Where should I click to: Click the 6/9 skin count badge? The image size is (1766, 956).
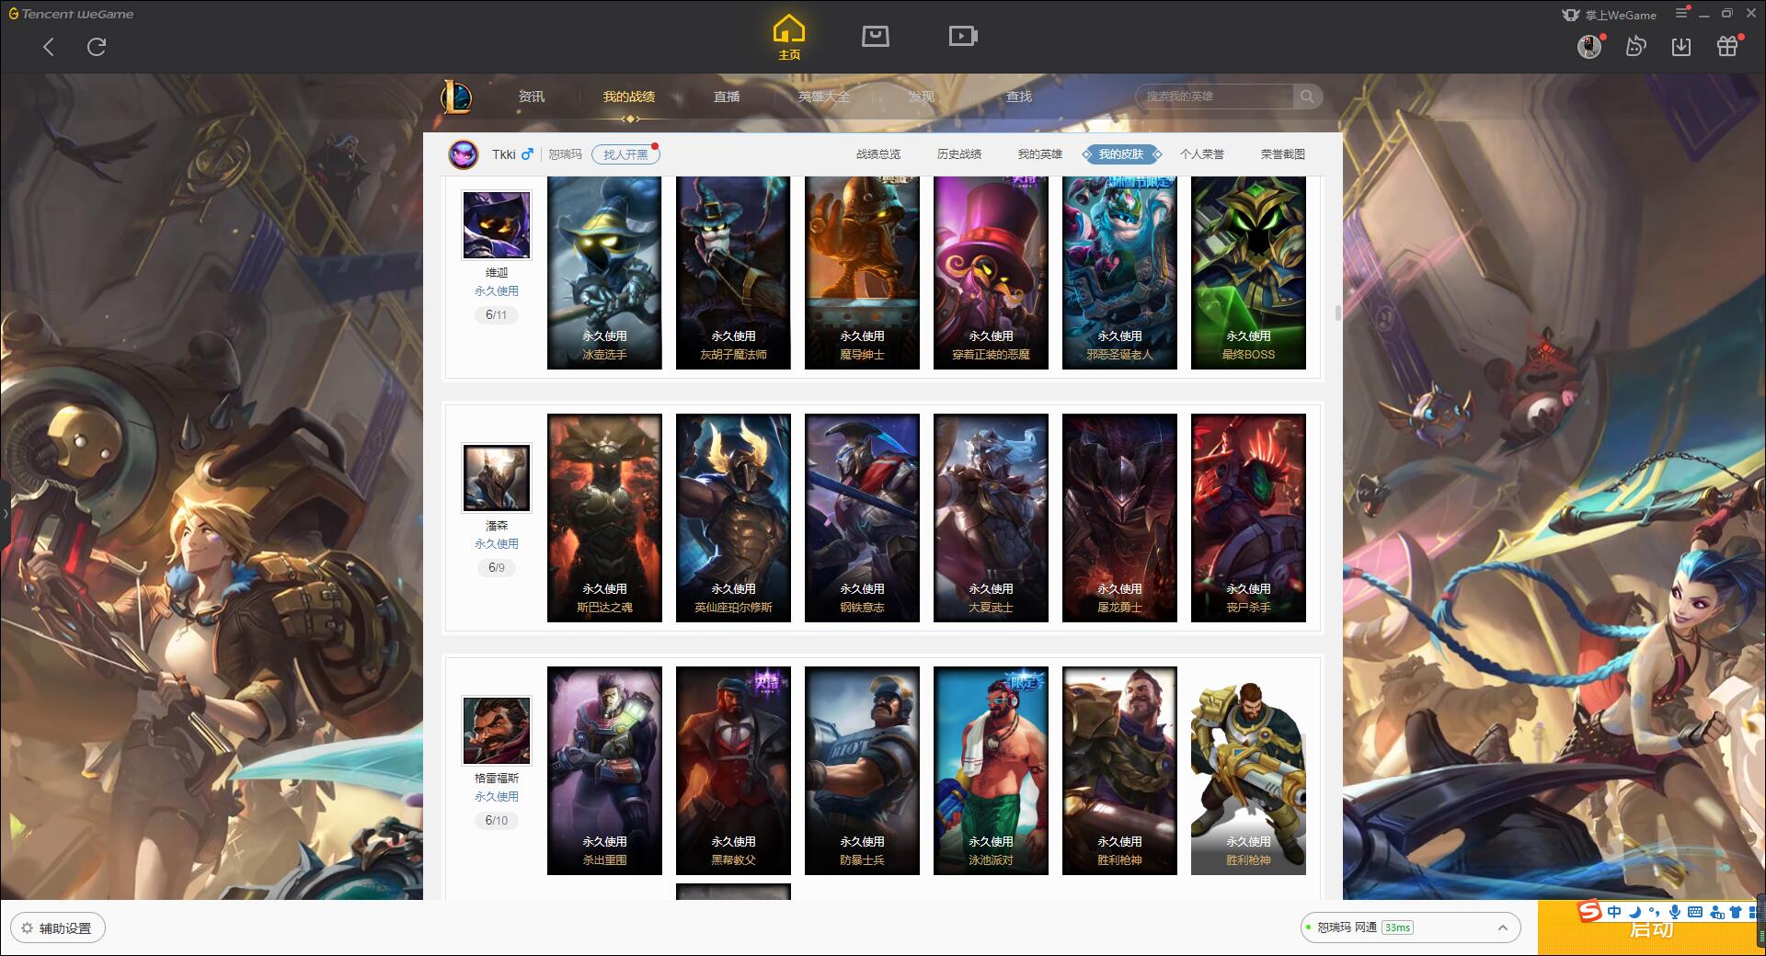(497, 567)
